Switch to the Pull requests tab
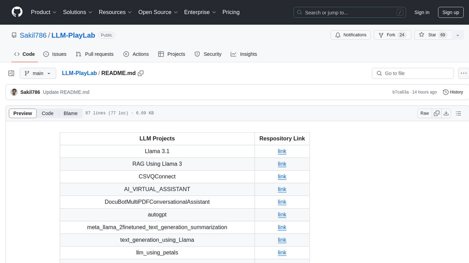Image resolution: width=469 pixels, height=263 pixels. (x=94, y=54)
